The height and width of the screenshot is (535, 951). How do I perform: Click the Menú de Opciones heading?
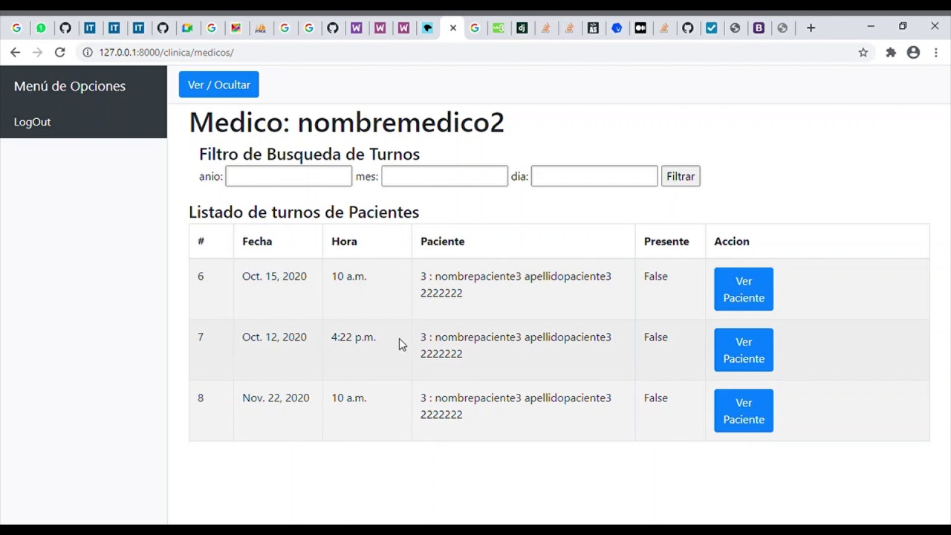click(70, 86)
